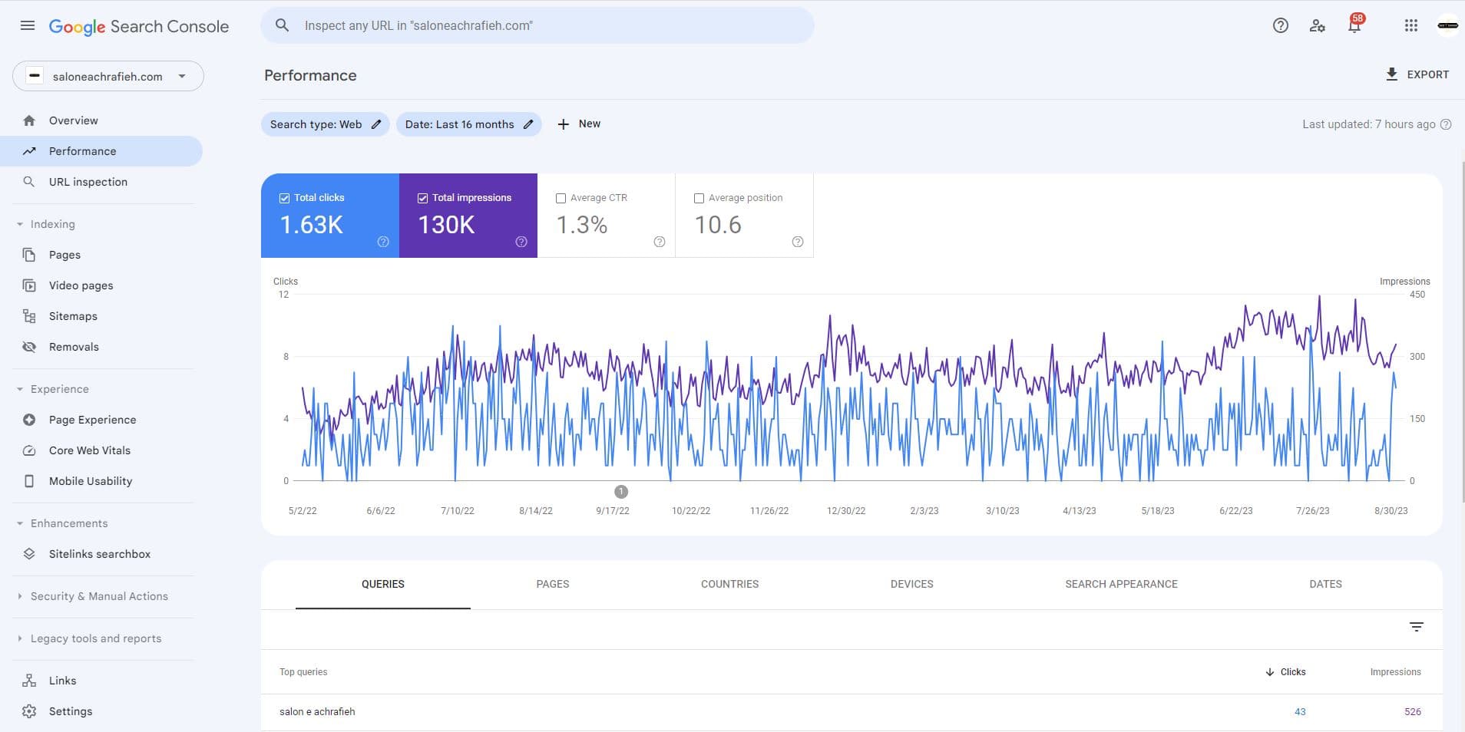Open the saloneachrafieh.com property dropdown

(x=107, y=76)
